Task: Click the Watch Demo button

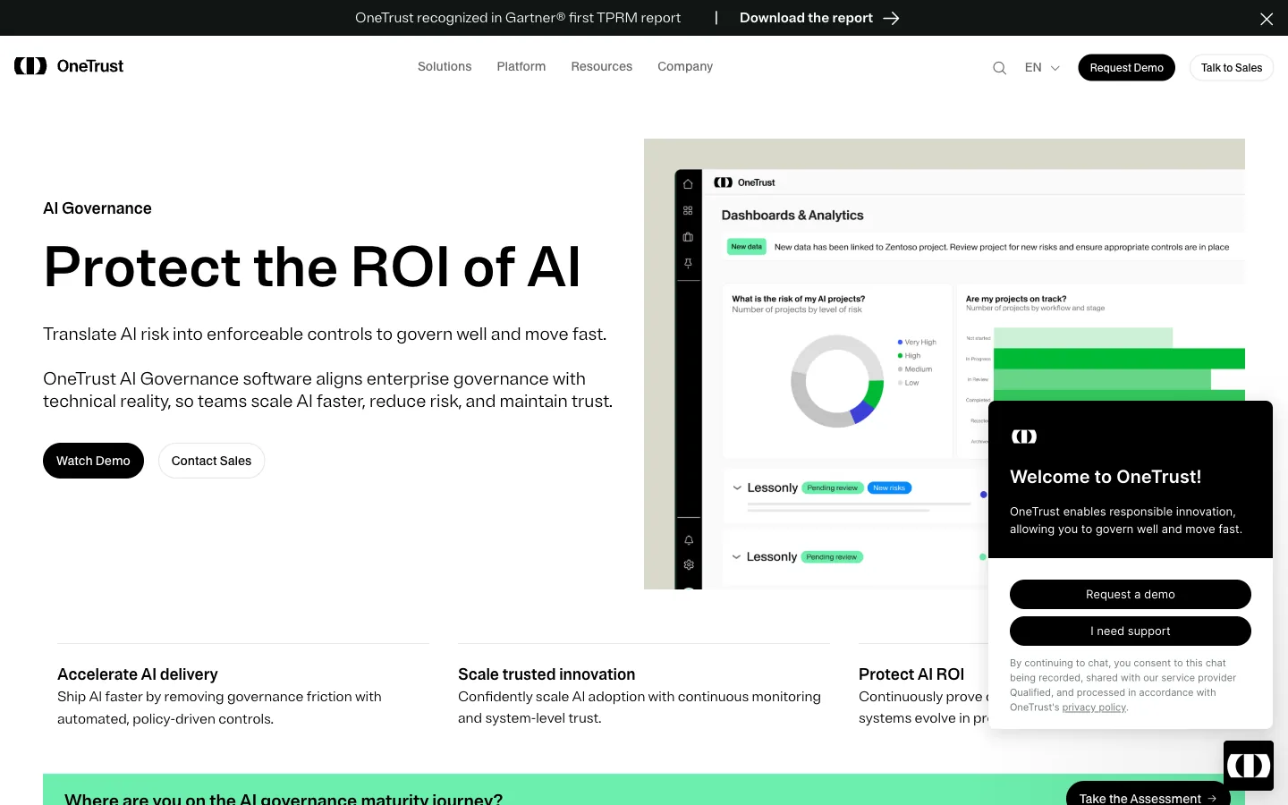Action: [x=93, y=461]
